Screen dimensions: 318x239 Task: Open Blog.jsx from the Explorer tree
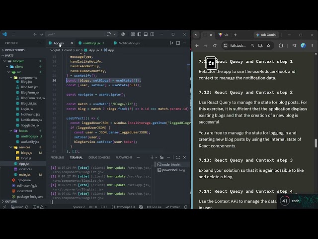26,82
